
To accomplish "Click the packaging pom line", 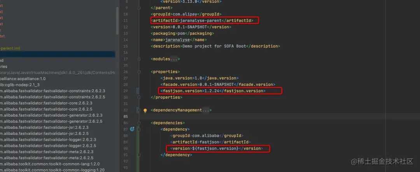I will coord(182,33).
